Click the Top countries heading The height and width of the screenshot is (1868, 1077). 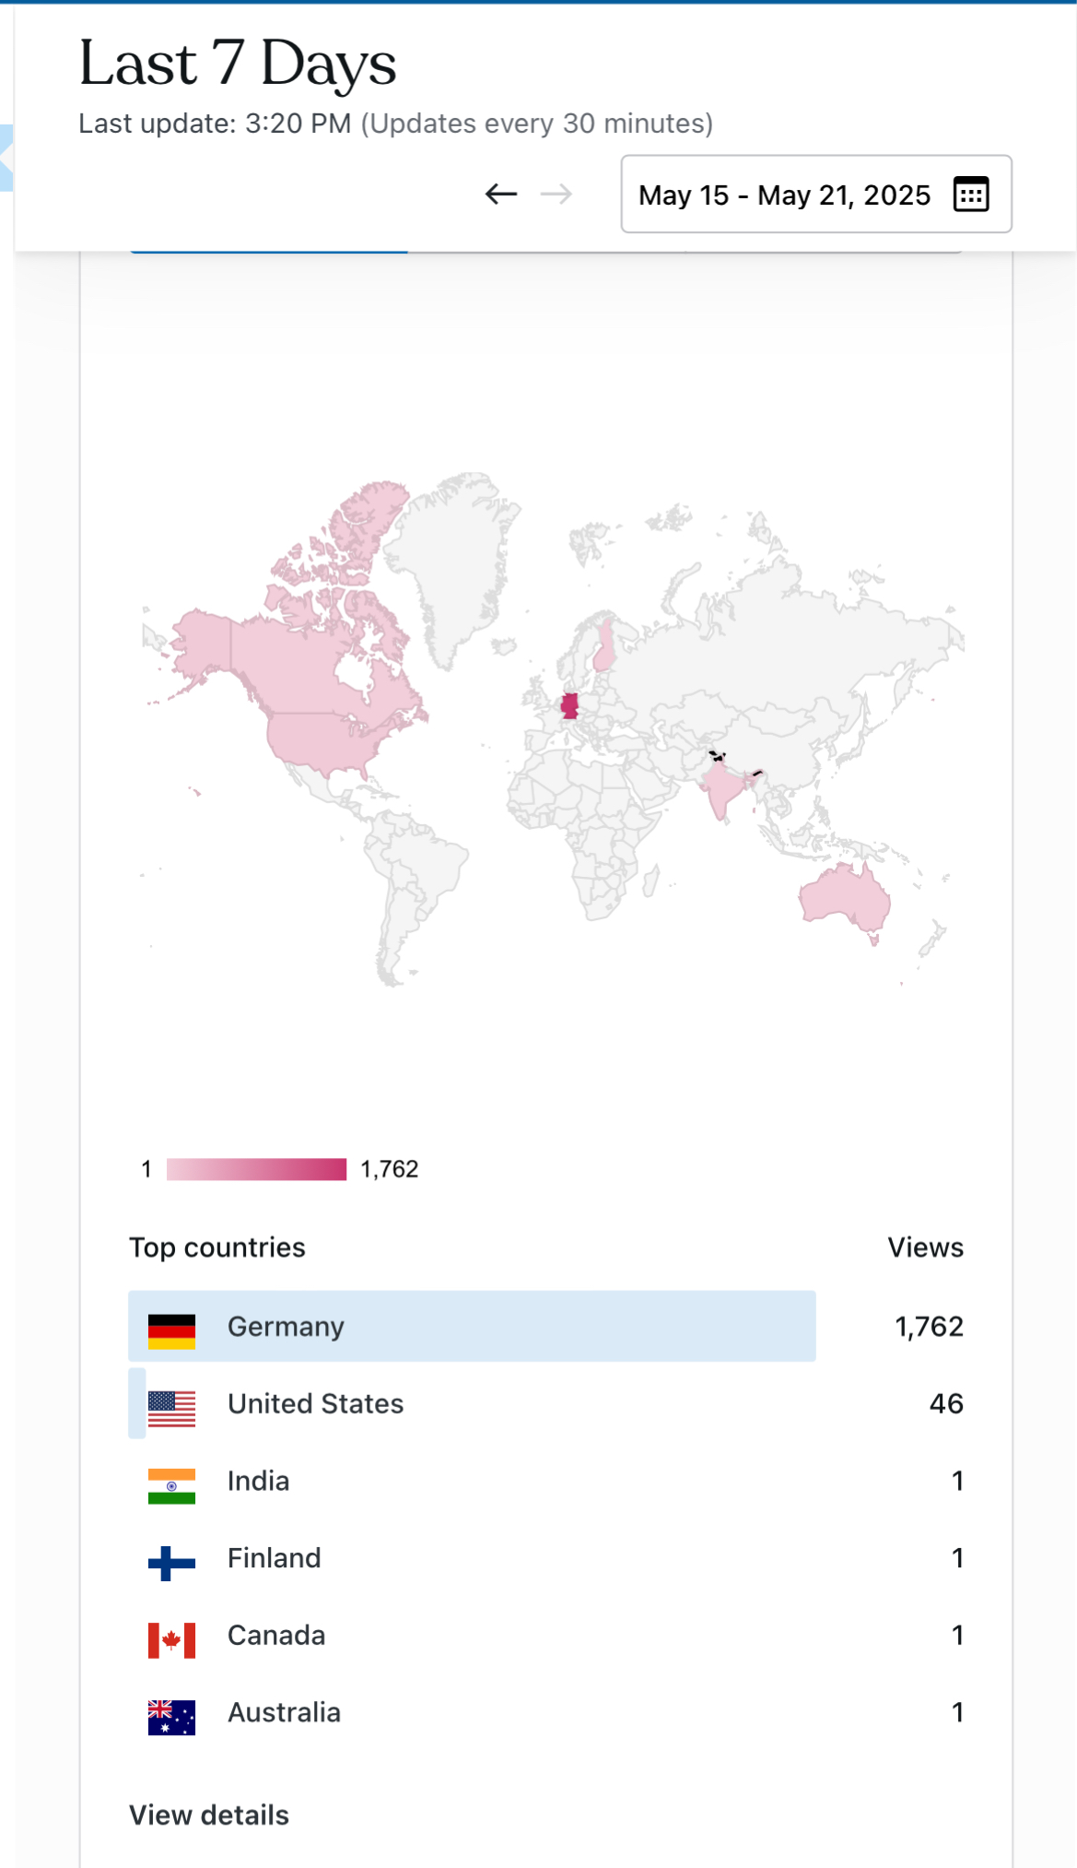click(217, 1247)
